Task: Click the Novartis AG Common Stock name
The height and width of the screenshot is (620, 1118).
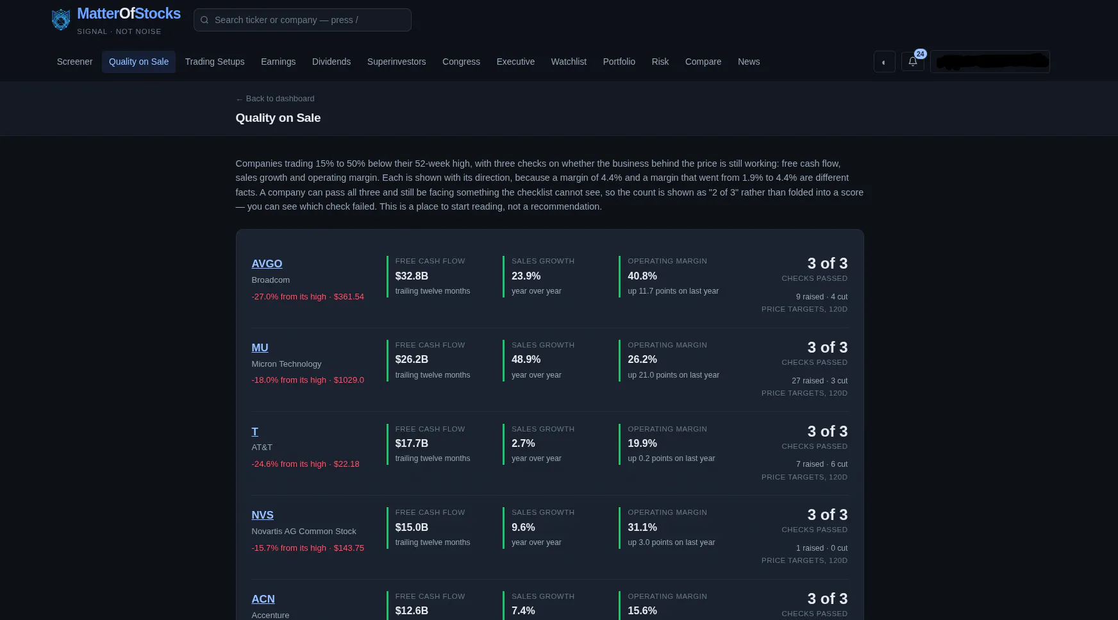Action: pyautogui.click(x=304, y=531)
